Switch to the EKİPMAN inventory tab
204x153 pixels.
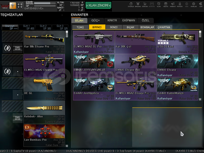(129, 21)
